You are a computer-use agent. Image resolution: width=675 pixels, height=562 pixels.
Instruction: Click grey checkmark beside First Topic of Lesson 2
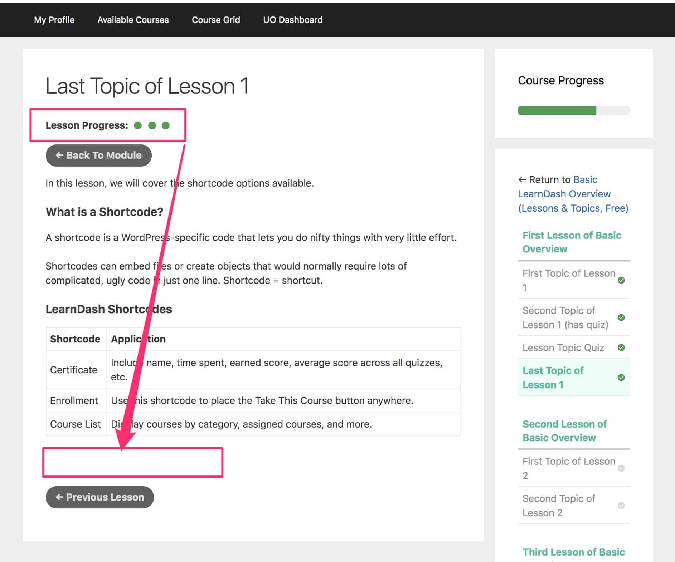click(621, 468)
